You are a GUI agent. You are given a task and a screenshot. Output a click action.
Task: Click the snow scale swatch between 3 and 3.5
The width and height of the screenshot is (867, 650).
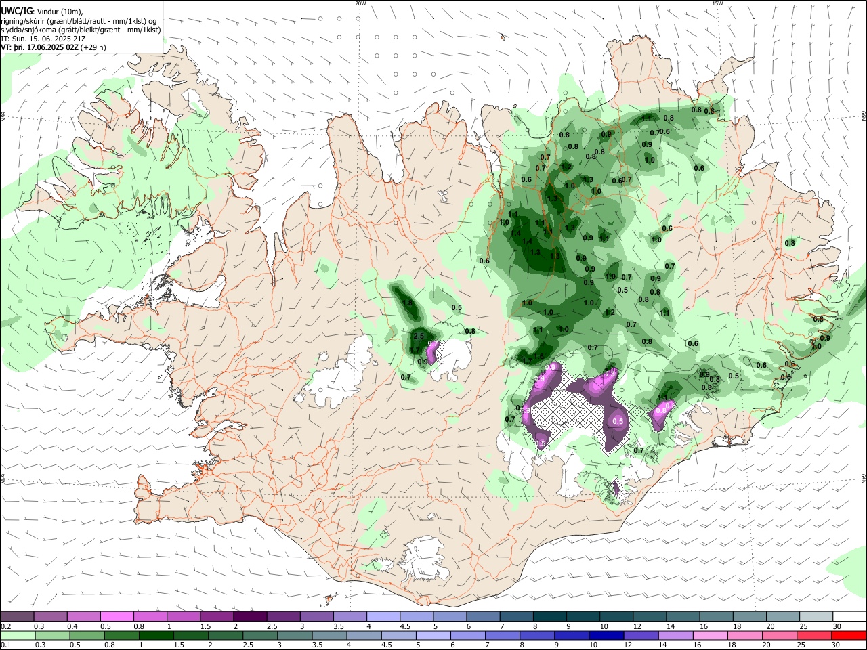coord(316,616)
